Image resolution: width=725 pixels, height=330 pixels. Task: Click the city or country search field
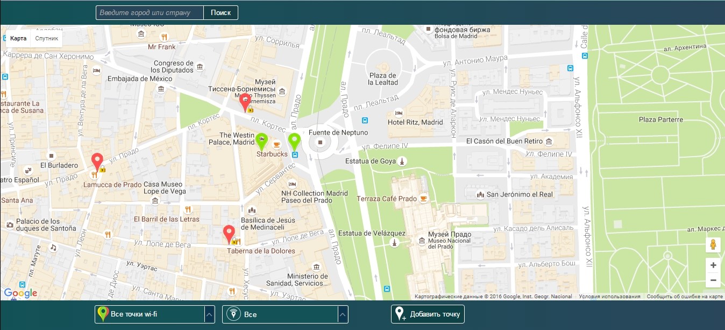pos(150,12)
